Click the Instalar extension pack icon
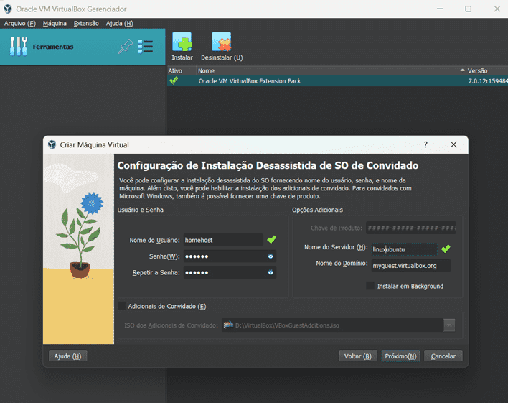 pyautogui.click(x=182, y=43)
